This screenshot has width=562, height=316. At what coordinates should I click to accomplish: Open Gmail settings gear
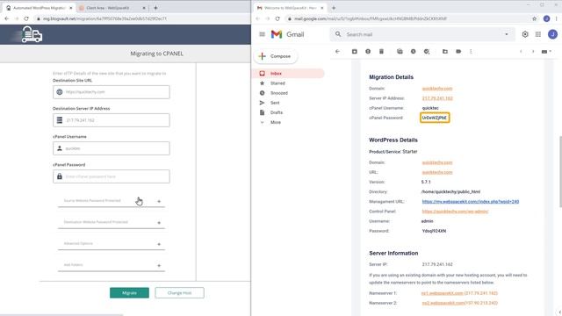click(525, 34)
